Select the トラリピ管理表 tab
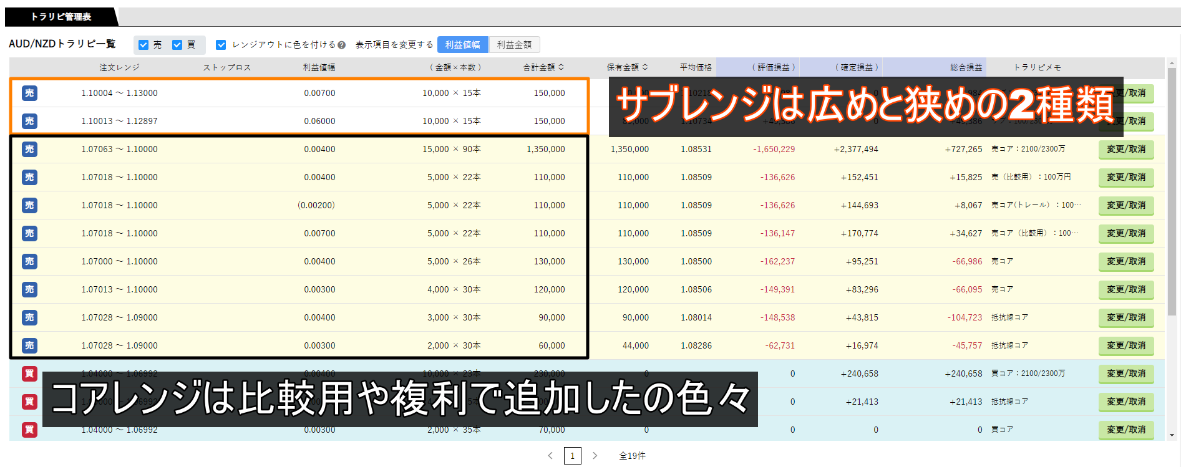The image size is (1181, 472). [x=61, y=17]
